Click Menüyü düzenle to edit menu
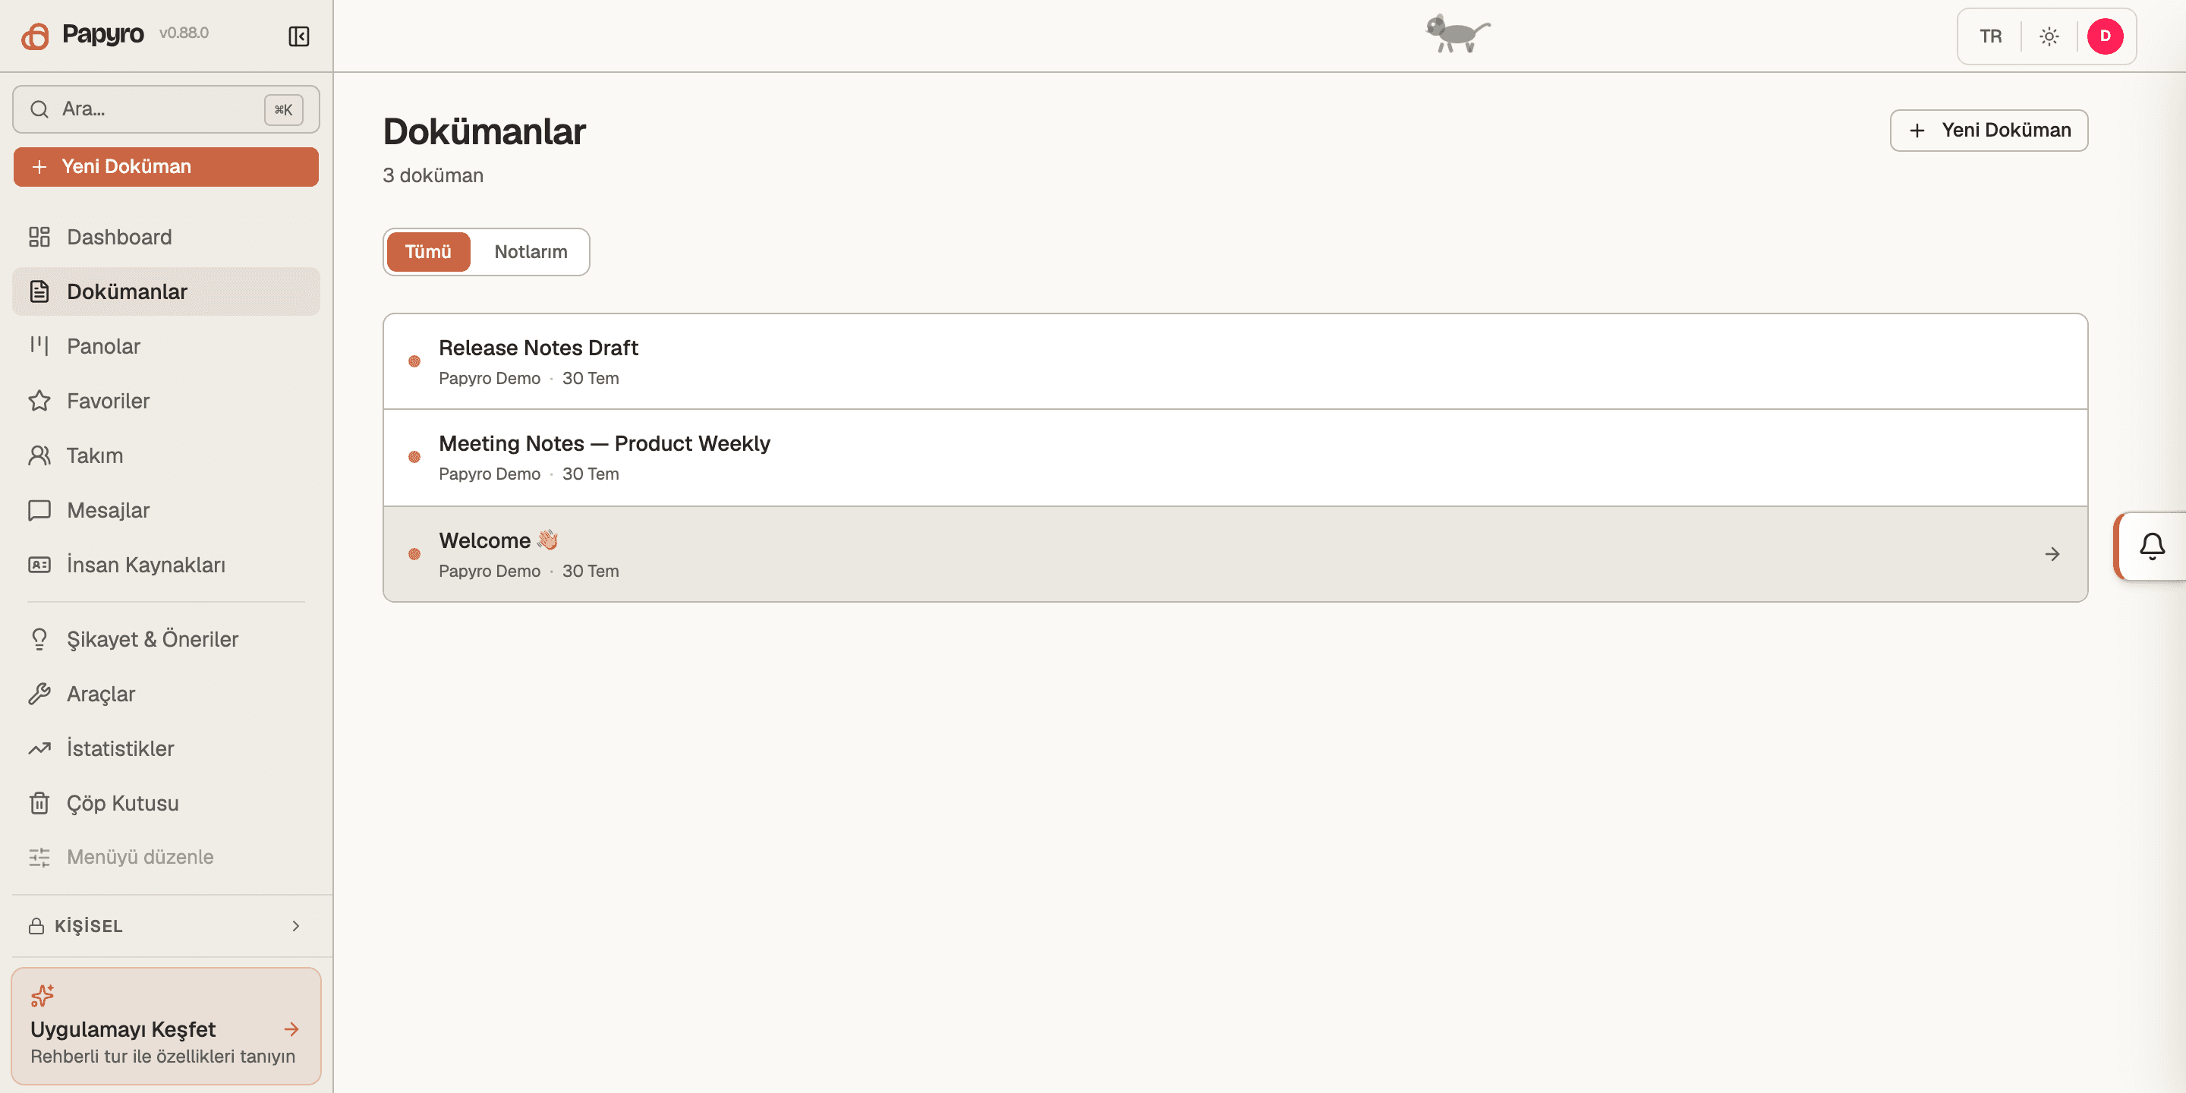This screenshot has height=1093, width=2186. click(x=166, y=857)
